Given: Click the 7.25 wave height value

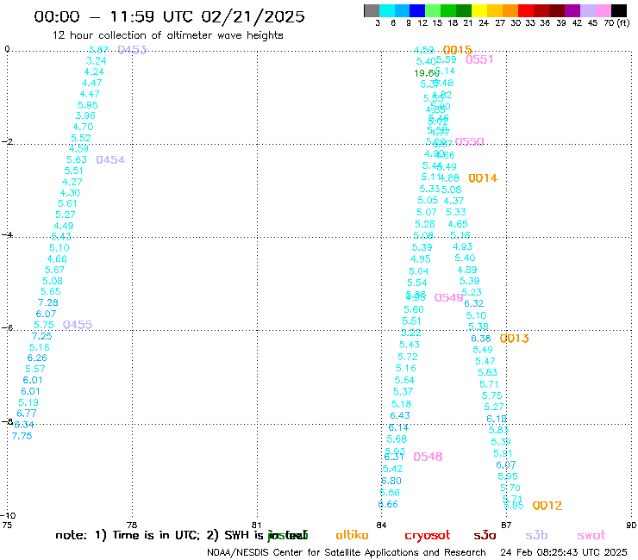Looking at the screenshot, I should coord(42,336).
